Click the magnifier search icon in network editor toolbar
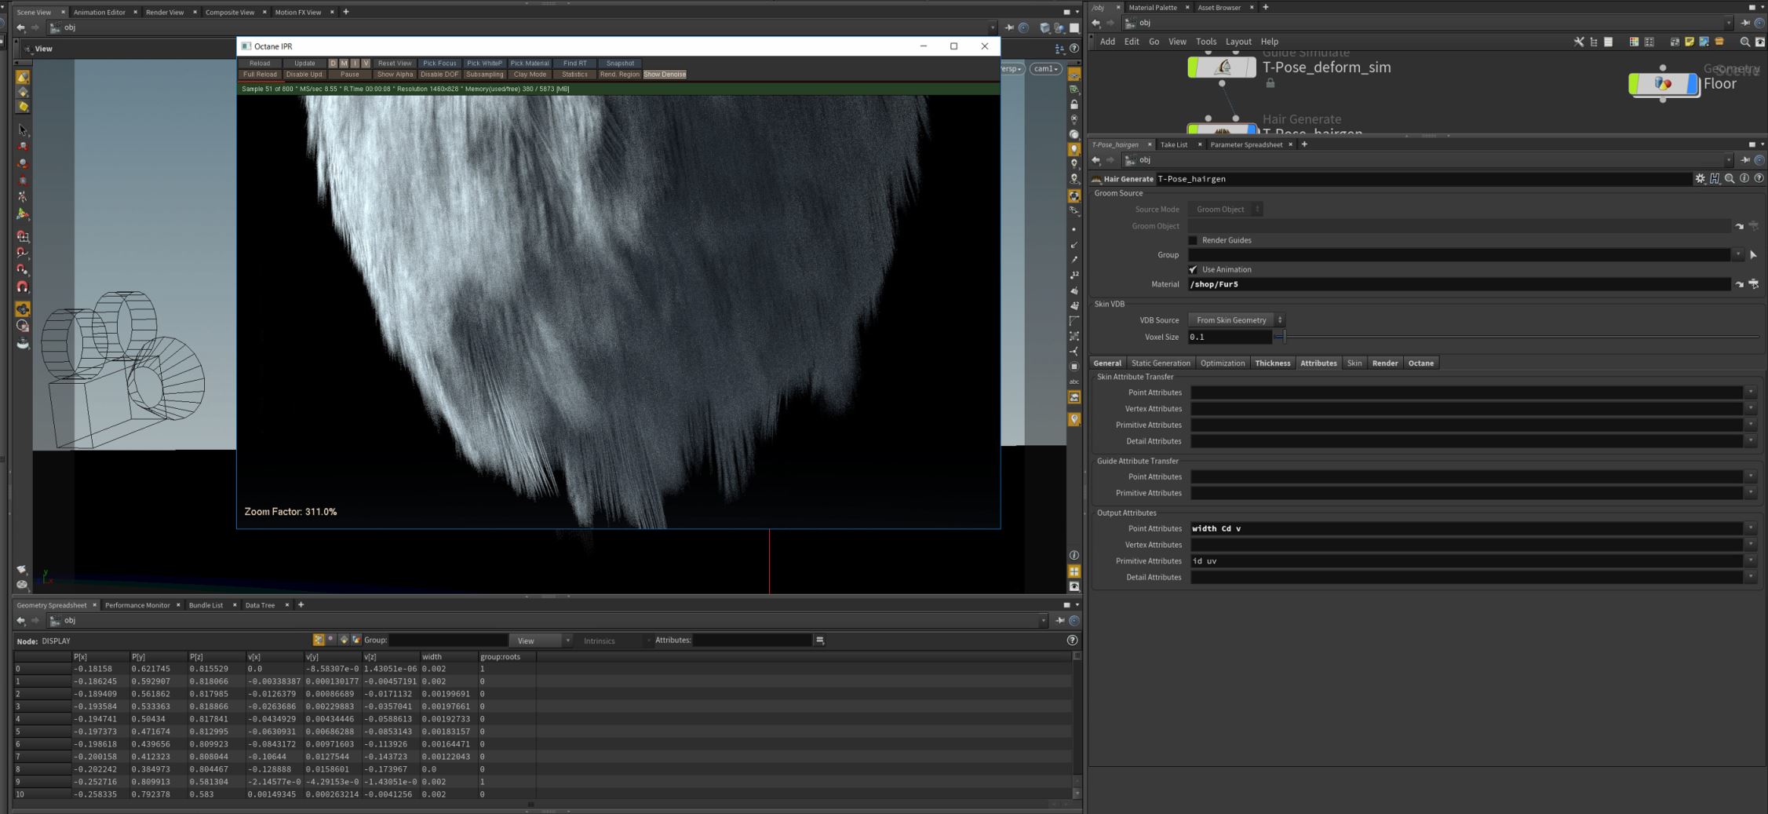 click(x=1744, y=42)
